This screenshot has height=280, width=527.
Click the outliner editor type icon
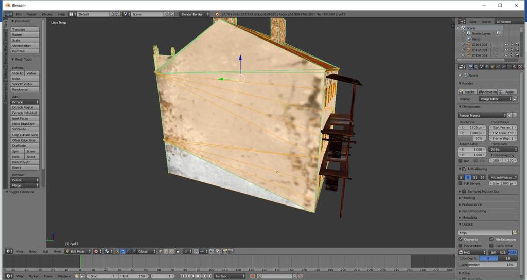(462, 22)
